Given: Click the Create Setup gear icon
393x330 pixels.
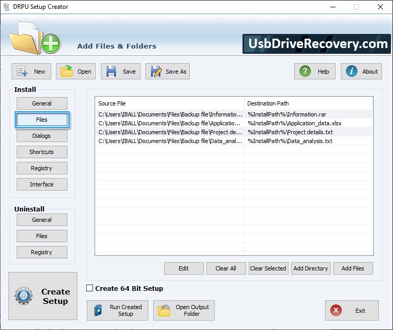Looking at the screenshot, I should [x=24, y=296].
